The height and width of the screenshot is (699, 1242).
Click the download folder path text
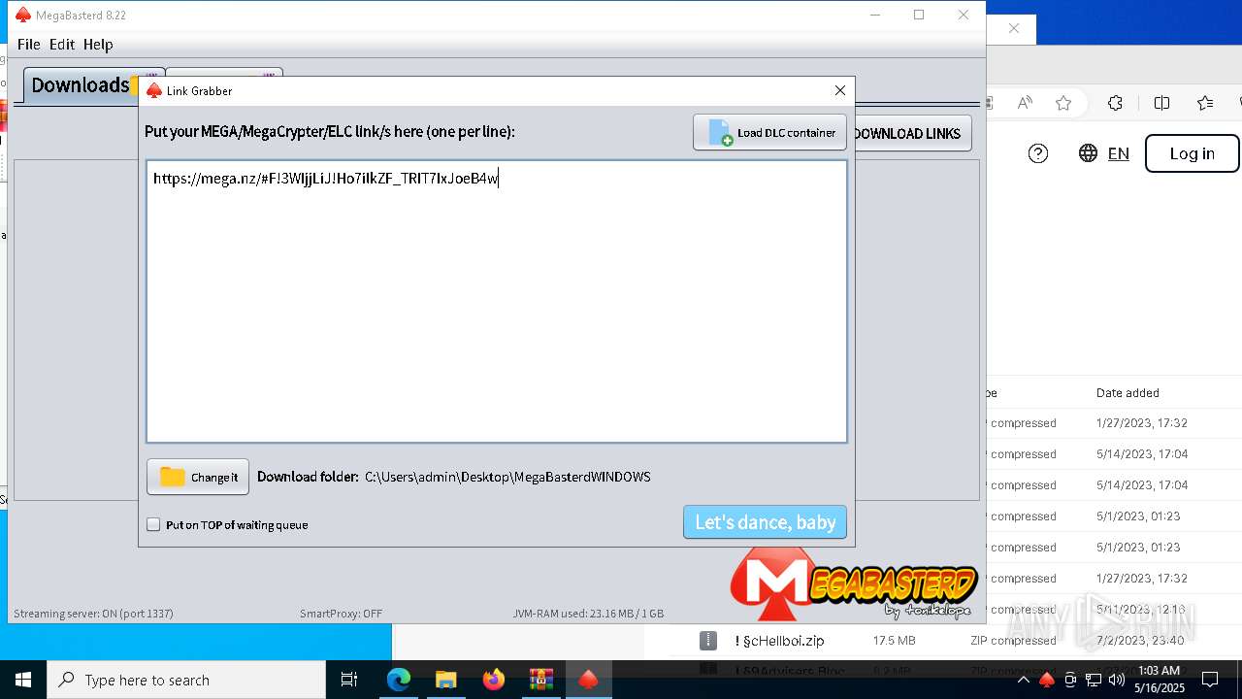point(507,477)
